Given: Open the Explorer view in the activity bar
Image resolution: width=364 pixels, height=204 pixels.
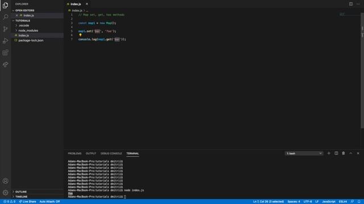Looking at the screenshot, I should click(5, 5).
